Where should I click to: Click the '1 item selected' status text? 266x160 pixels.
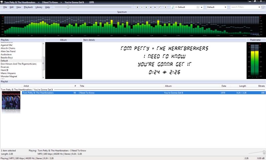coord(8,150)
